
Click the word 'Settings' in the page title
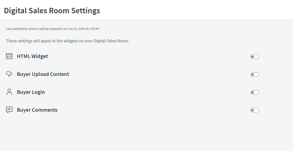click(x=86, y=11)
